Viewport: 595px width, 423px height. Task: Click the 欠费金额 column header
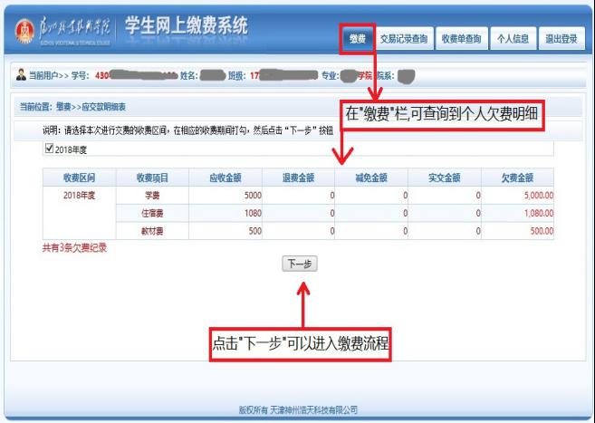515,178
